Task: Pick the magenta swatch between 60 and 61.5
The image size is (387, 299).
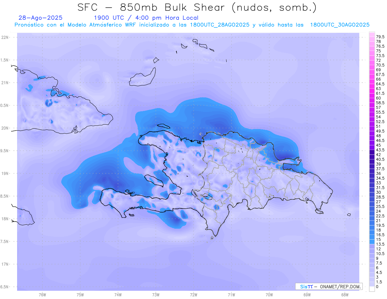Action: [x=372, y=95]
